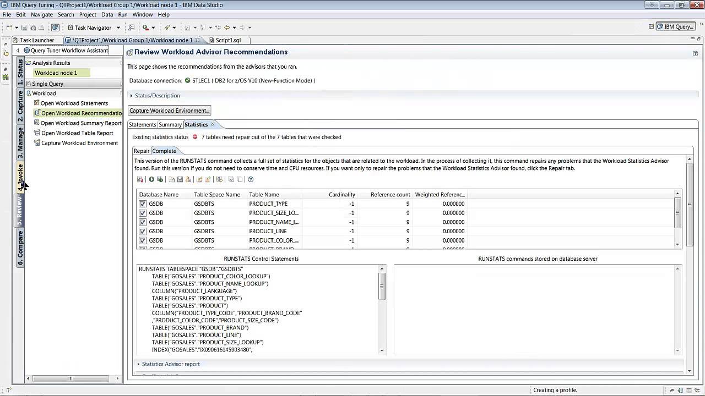Click Capture Workload Environment... button
This screenshot has width=705, height=396.
[x=170, y=111]
